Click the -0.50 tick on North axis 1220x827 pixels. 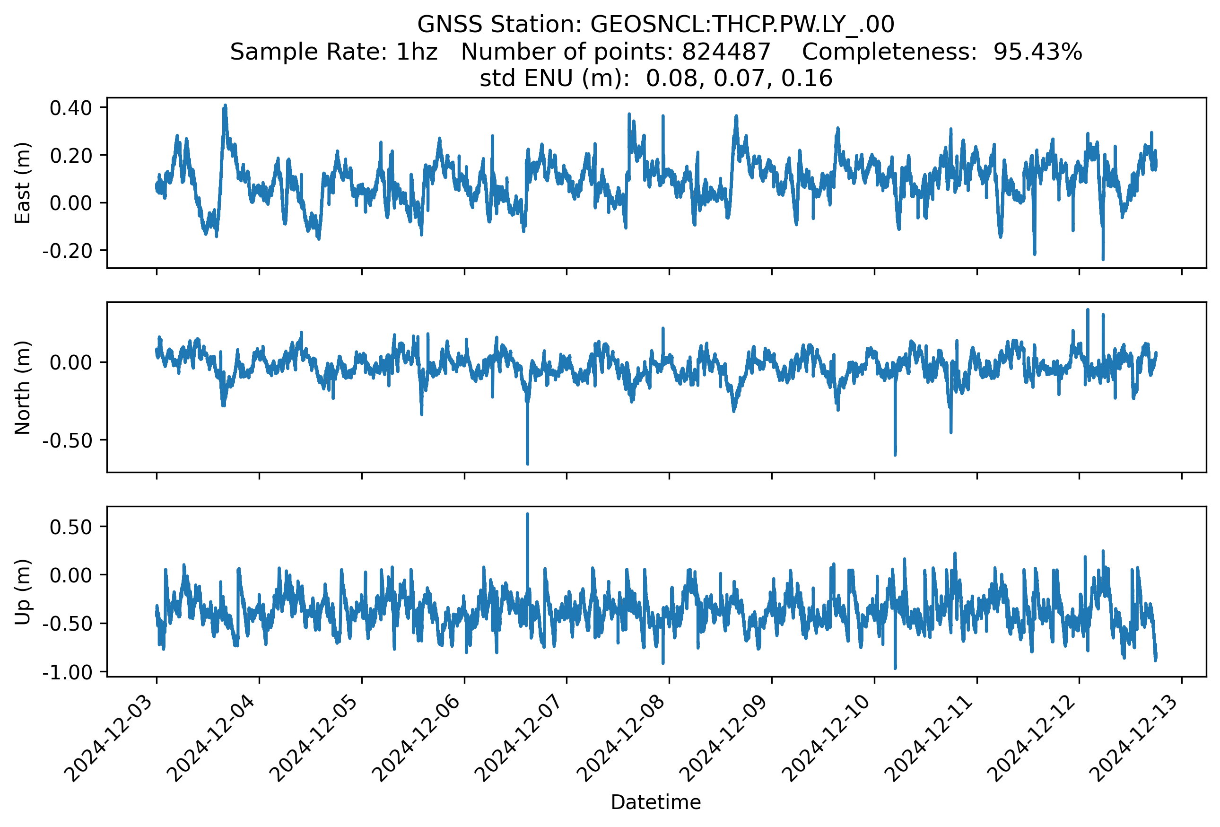[x=67, y=440]
